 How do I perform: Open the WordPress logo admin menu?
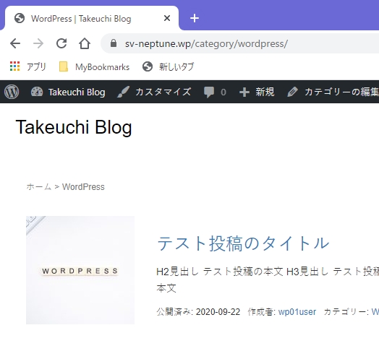[x=12, y=92]
